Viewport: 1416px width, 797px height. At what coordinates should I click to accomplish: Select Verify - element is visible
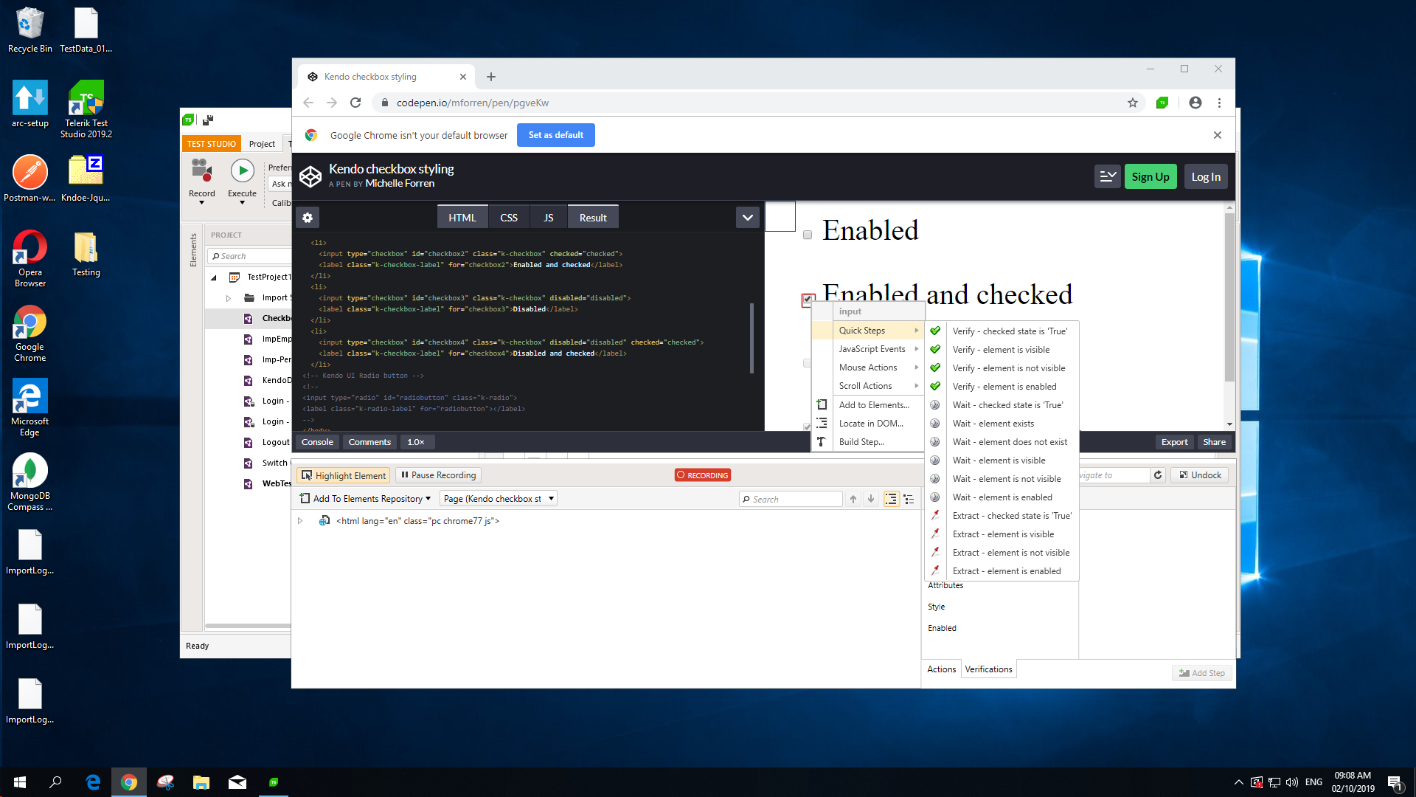pos(1001,350)
